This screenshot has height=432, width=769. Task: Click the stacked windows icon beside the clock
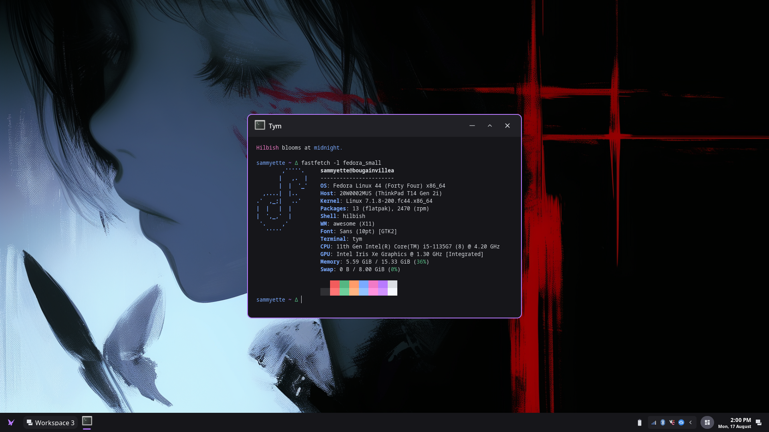tap(759, 422)
